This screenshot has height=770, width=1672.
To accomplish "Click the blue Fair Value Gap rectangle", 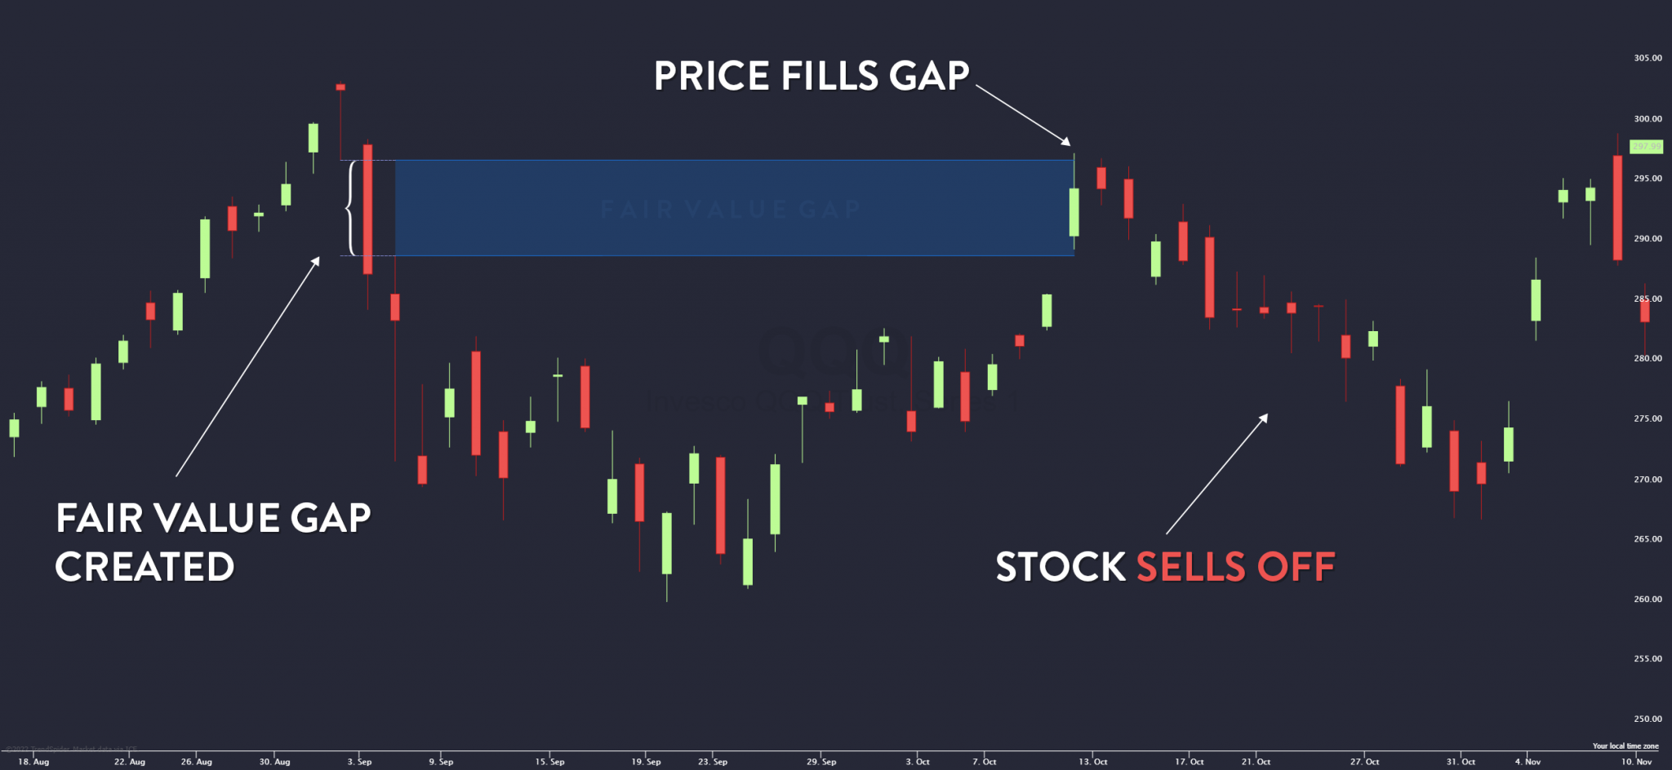I will click(x=735, y=208).
